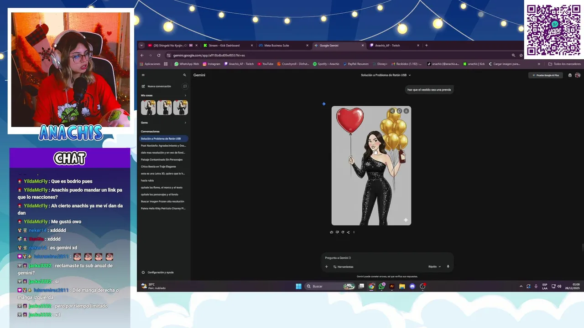Open the tab search dropdown arrow
Viewport: 584px width, 328px height.
click(141, 46)
